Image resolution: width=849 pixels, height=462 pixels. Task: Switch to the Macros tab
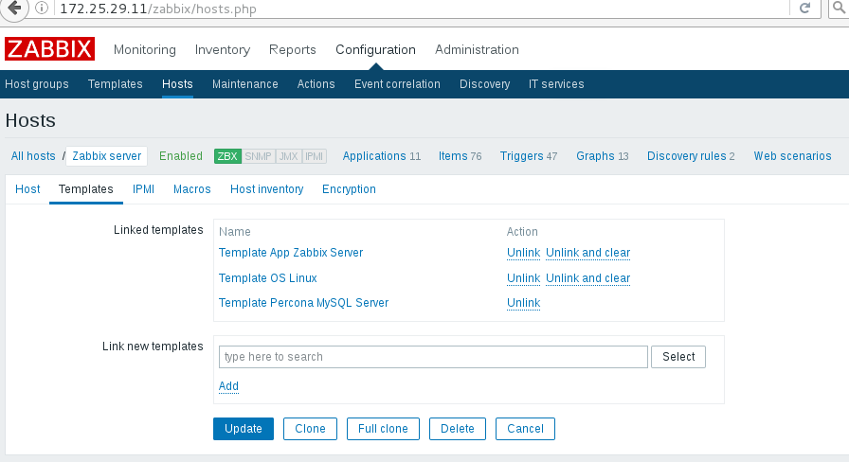click(192, 189)
